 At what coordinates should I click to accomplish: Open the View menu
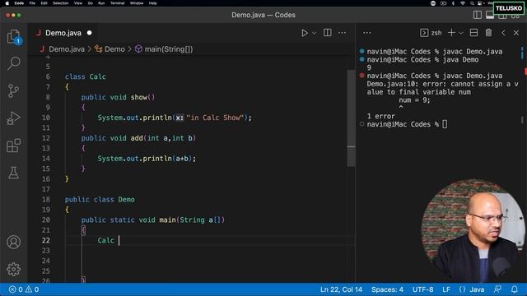point(78,3)
